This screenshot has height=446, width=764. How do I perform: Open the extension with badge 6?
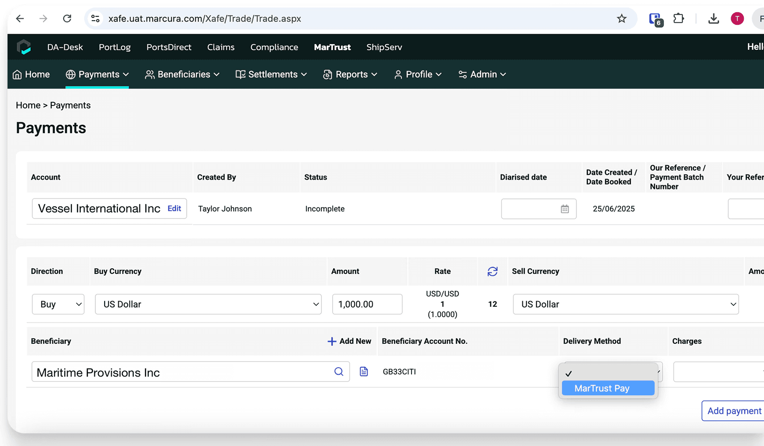[x=655, y=19]
